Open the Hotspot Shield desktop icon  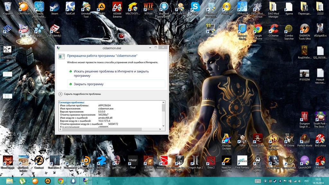(x=242, y=32)
